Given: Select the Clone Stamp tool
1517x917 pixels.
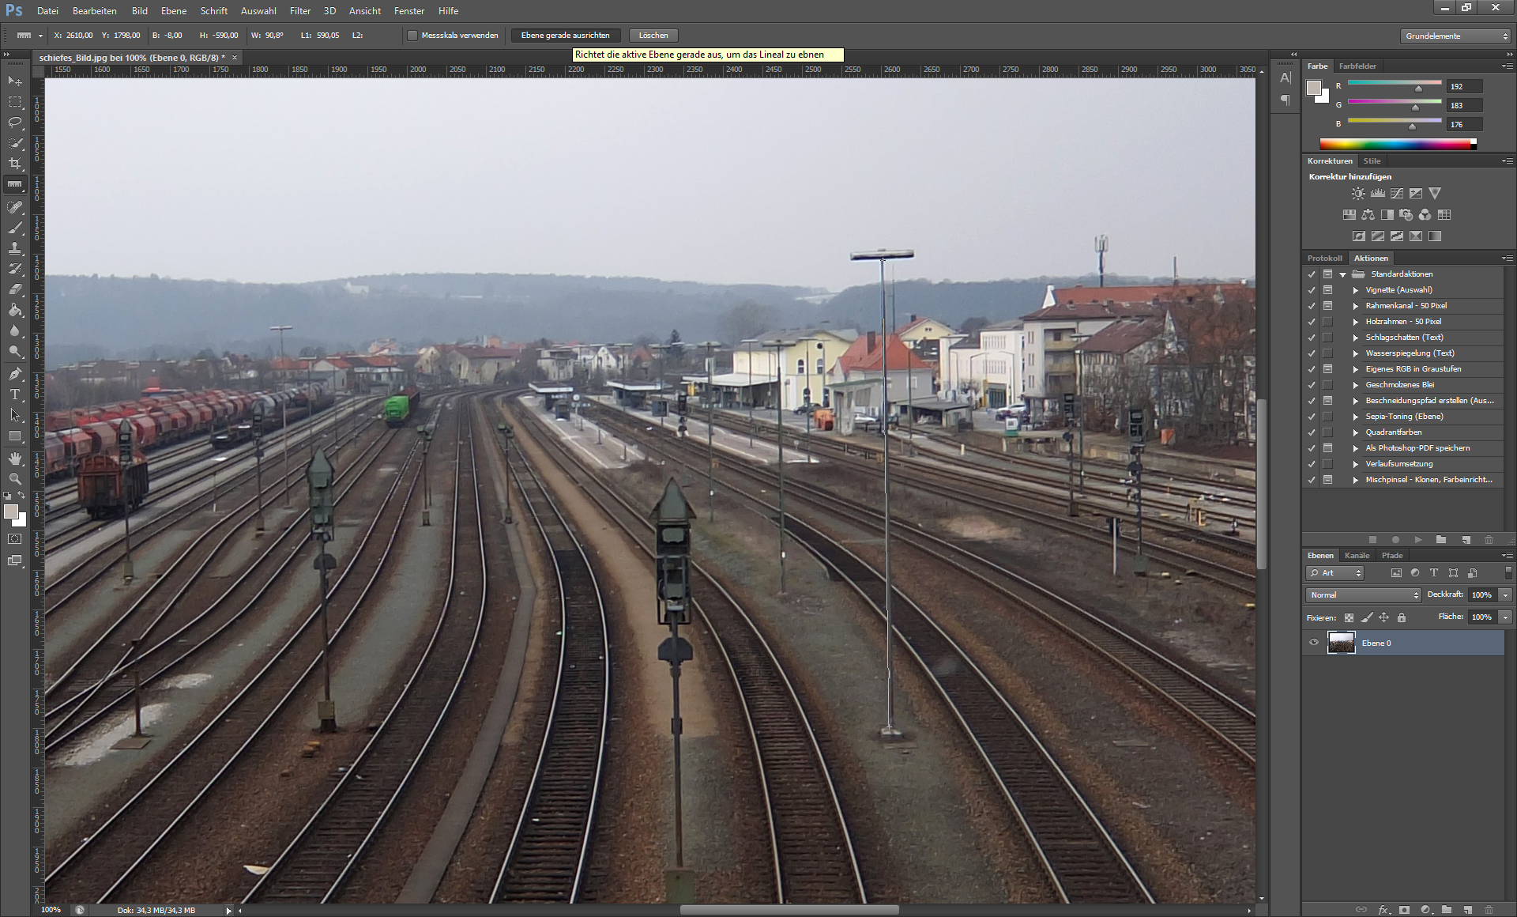Looking at the screenshot, I should pos(15,248).
